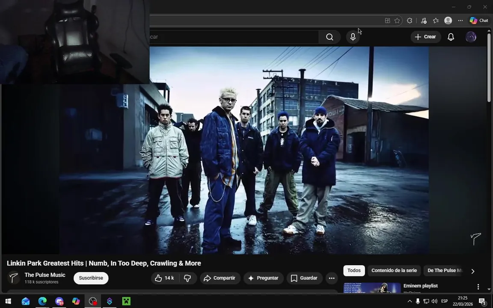Click the YouTube search magnifier button

[330, 37]
